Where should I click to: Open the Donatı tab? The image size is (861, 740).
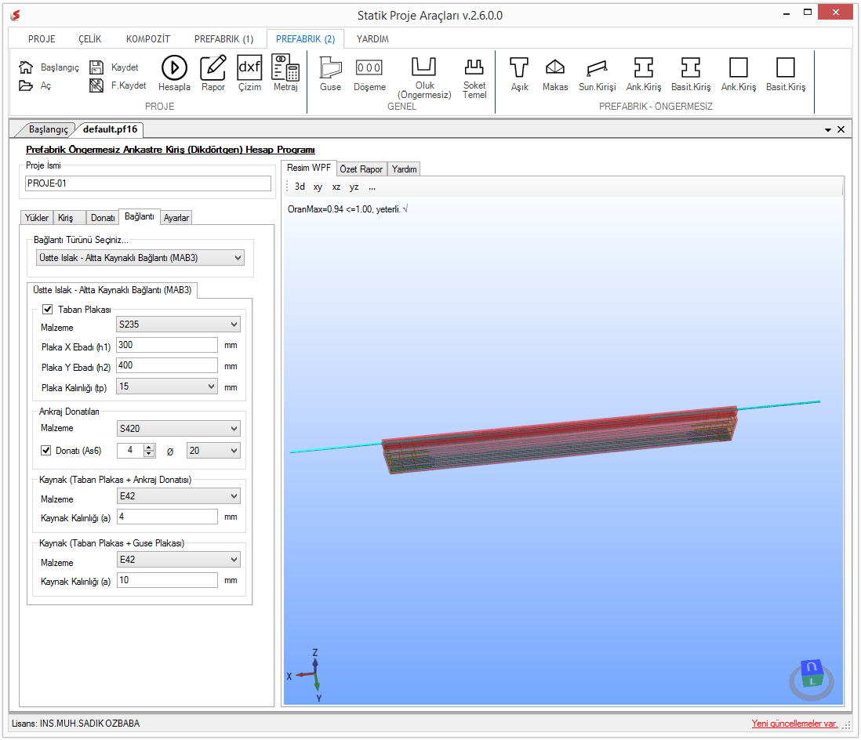click(103, 218)
